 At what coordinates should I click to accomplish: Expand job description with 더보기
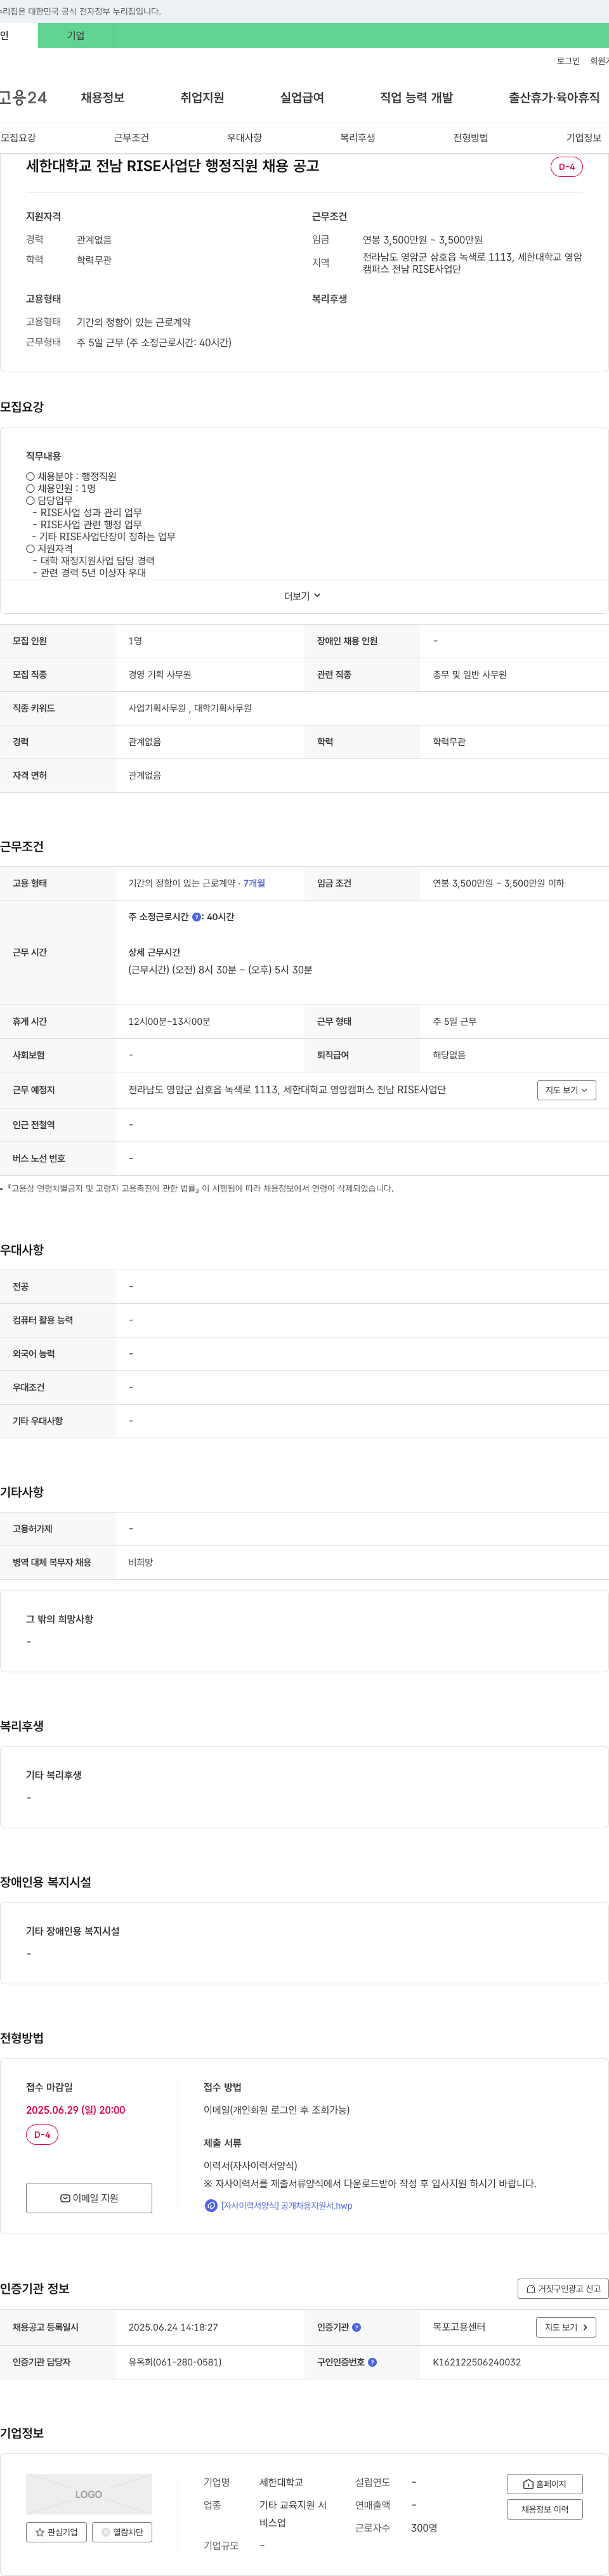pyautogui.click(x=303, y=596)
